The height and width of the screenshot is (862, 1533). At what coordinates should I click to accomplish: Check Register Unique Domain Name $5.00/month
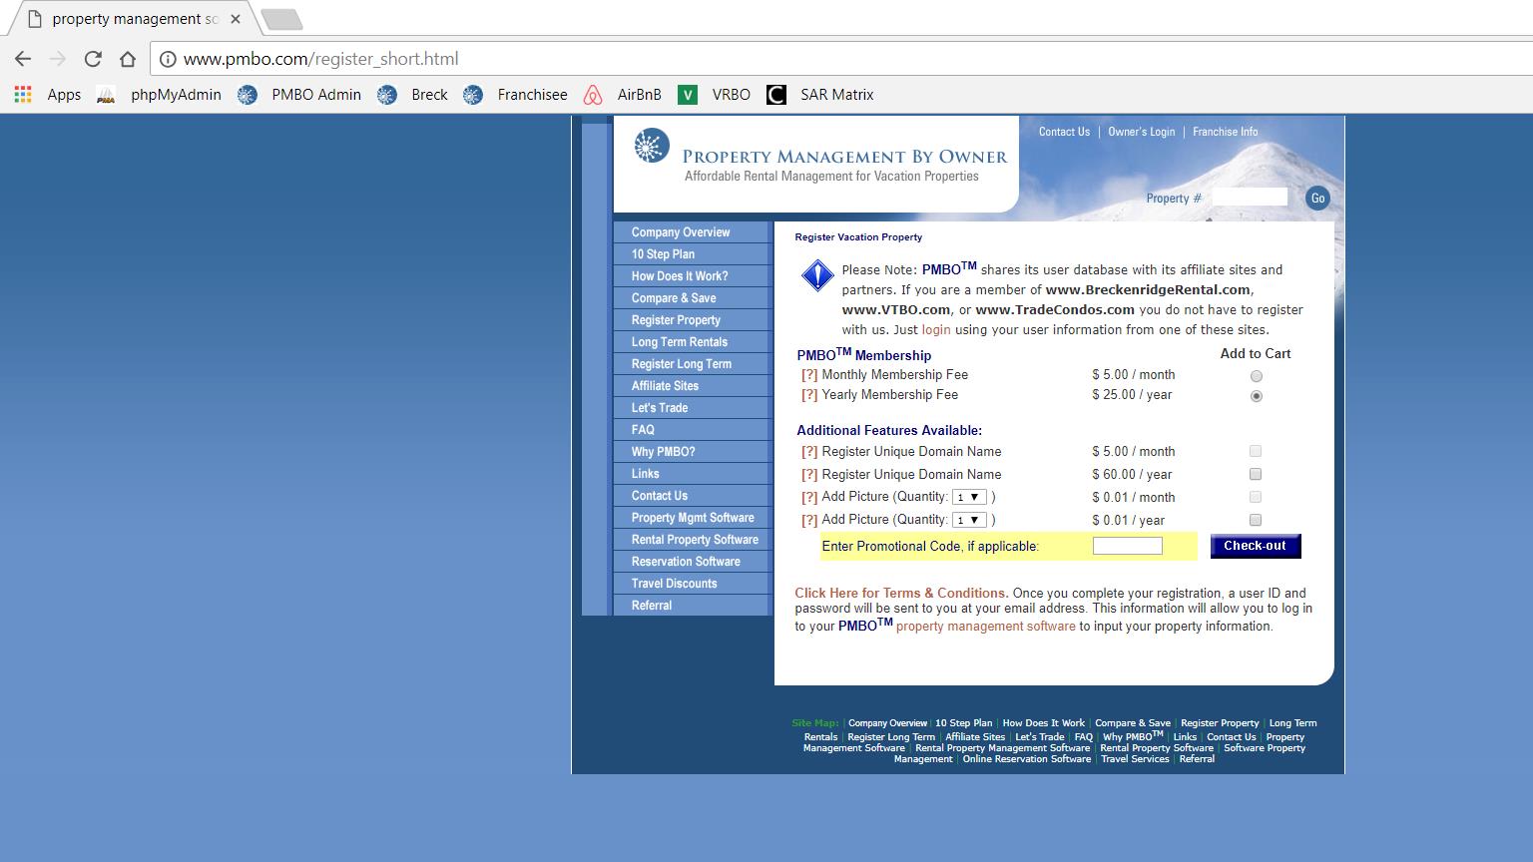click(1256, 451)
